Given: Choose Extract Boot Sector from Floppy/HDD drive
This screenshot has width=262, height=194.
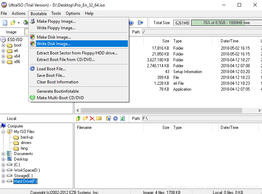Looking at the screenshot, I should tap(79, 53).
